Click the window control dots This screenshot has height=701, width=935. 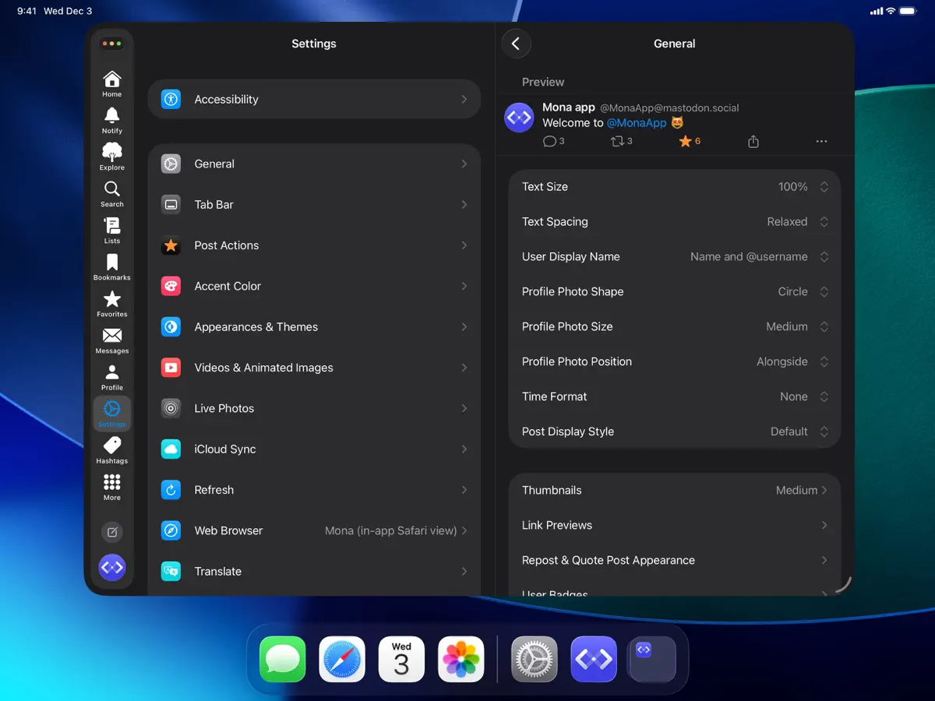[112, 44]
